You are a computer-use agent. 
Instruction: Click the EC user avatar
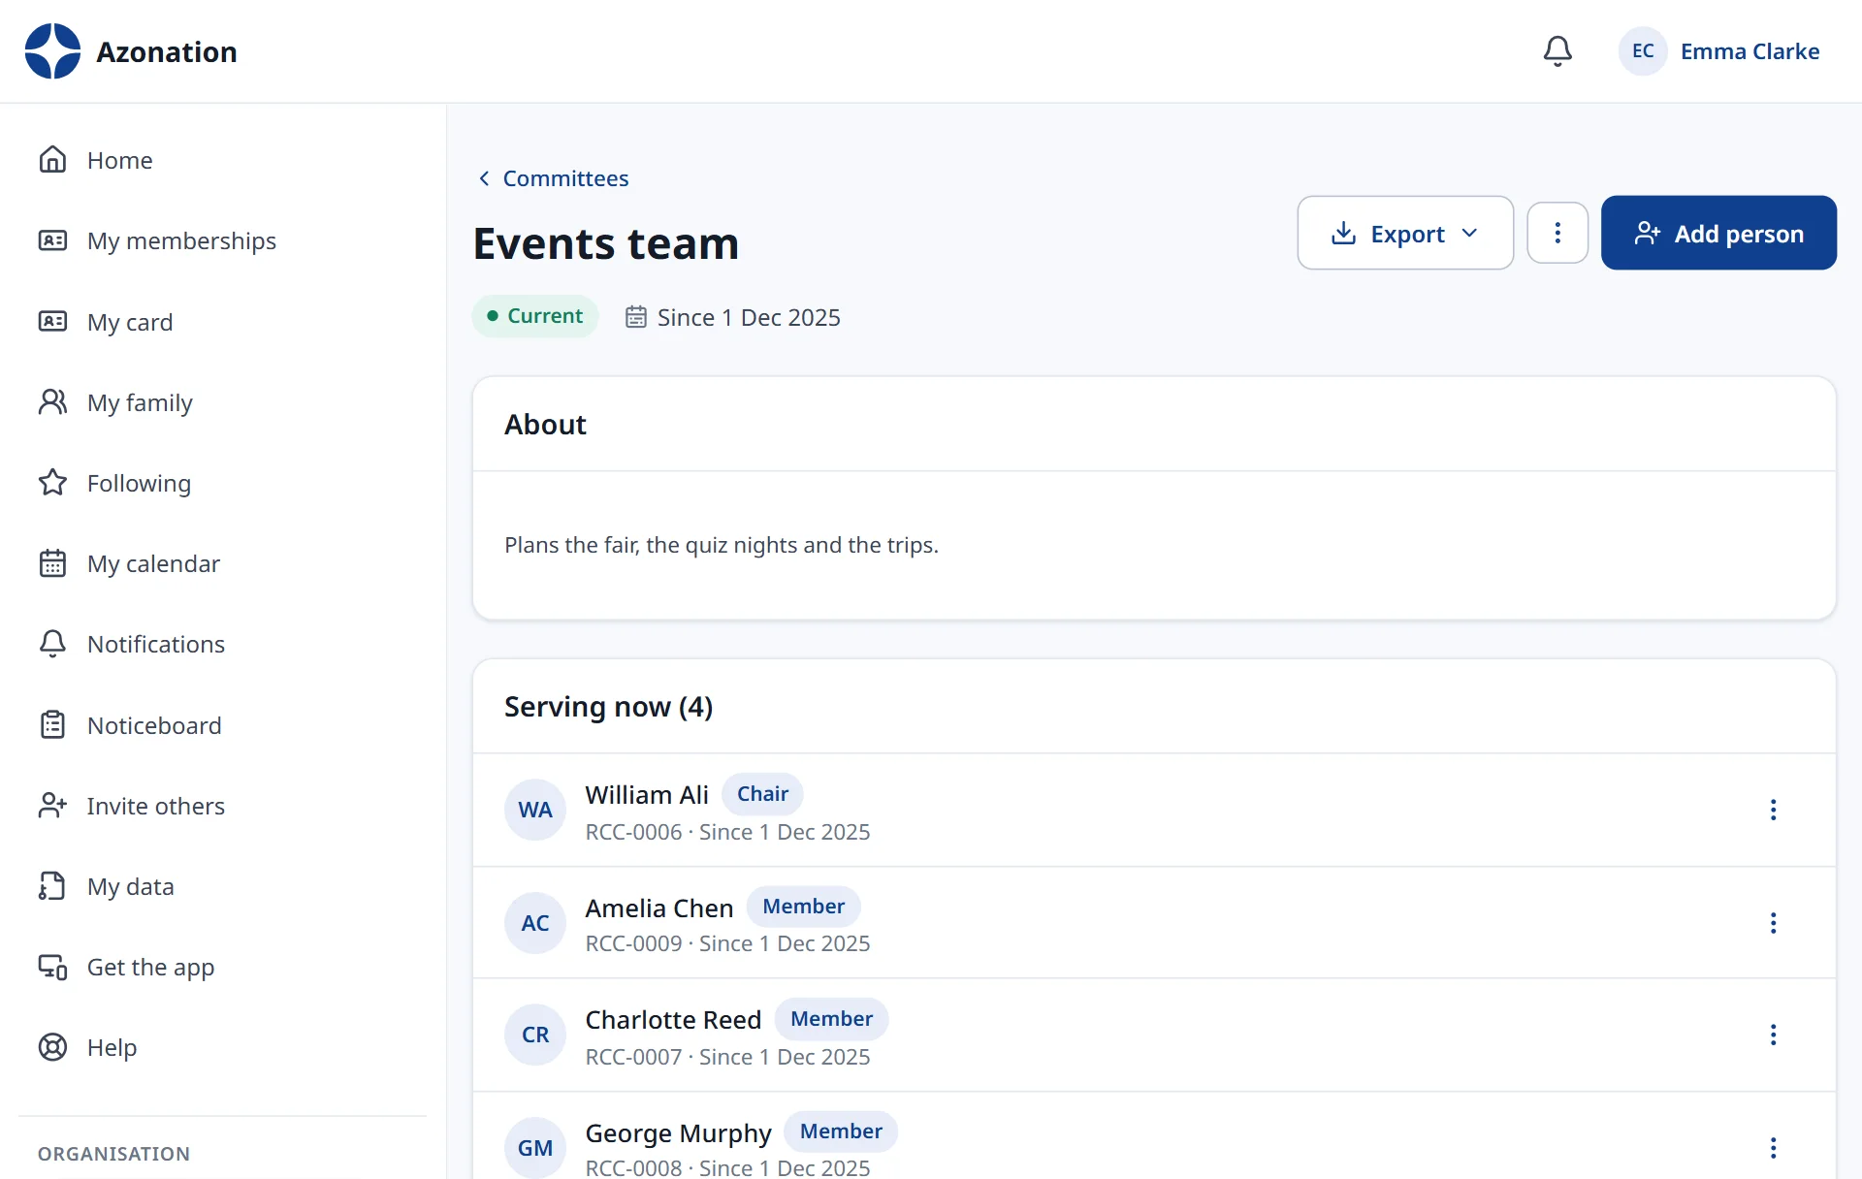coord(1643,51)
